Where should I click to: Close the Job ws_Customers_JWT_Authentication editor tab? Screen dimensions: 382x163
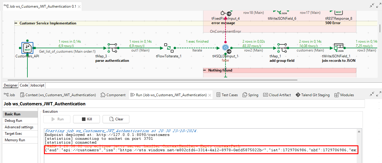pos(79,6)
